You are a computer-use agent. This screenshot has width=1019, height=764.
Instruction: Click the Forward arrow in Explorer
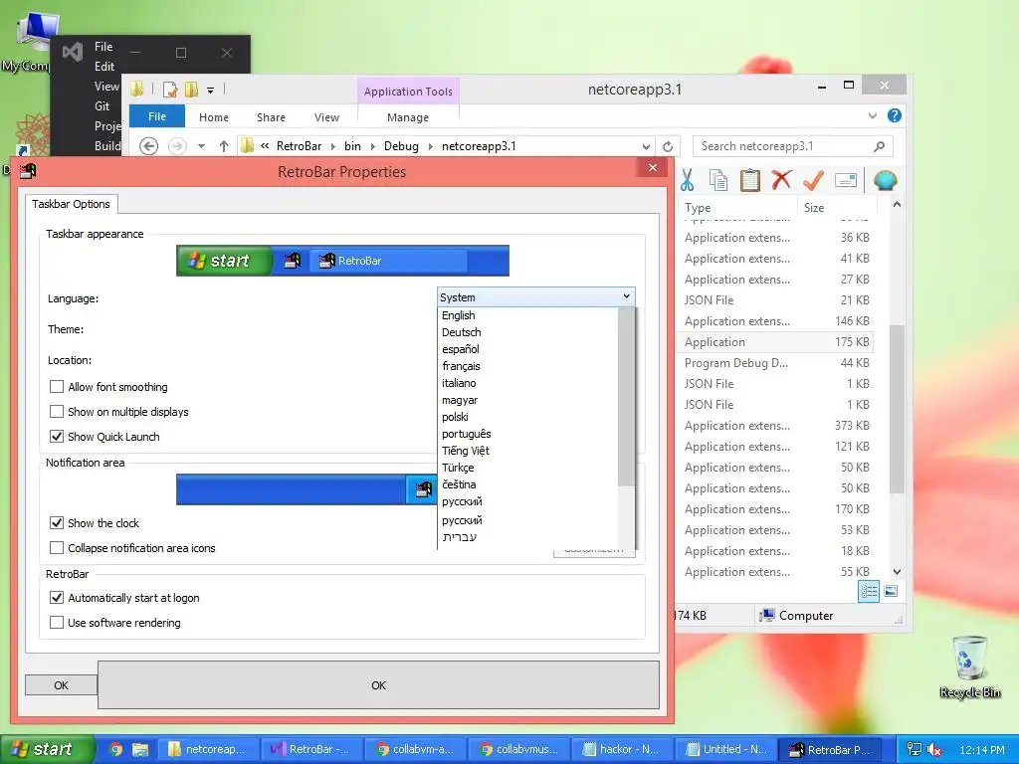177,146
